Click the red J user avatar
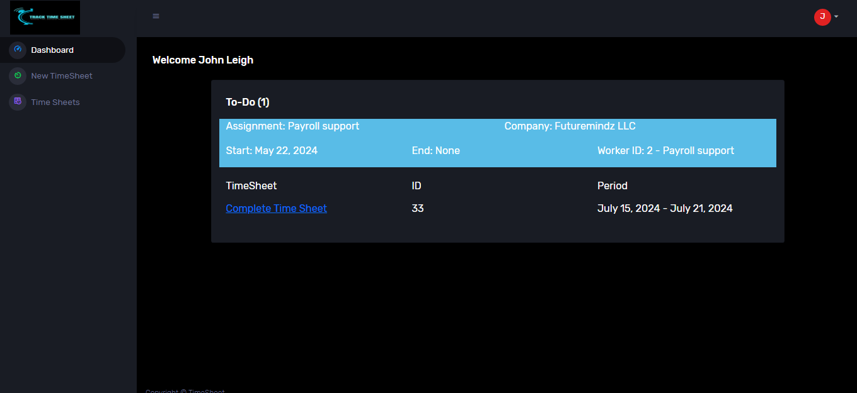The width and height of the screenshot is (857, 393). click(822, 17)
